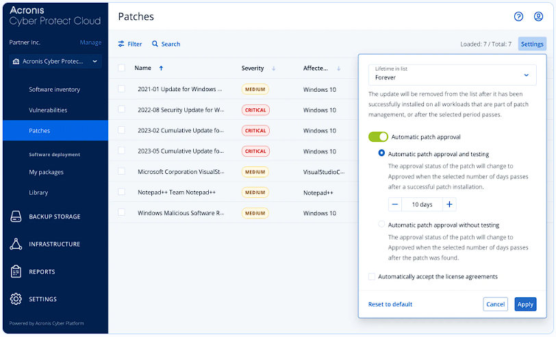Select the Notepad++ Team patch row checkbox
Viewport: 556px width, 337px height.
pos(121,192)
